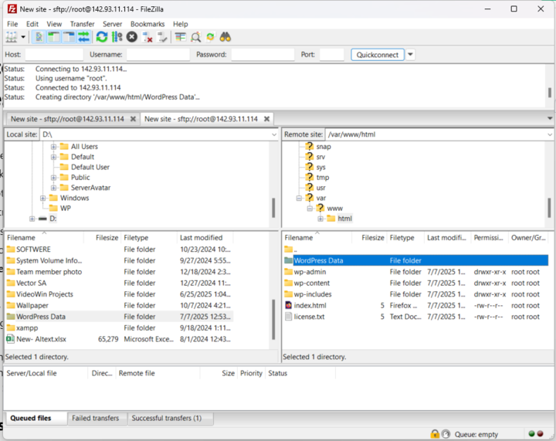
Task: Open the tab list dropdown arrow
Action: 550,118
